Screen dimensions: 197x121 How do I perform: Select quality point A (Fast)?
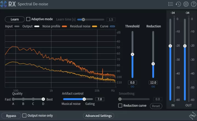(13, 99)
